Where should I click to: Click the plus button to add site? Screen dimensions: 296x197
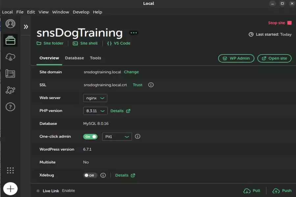[10, 189]
